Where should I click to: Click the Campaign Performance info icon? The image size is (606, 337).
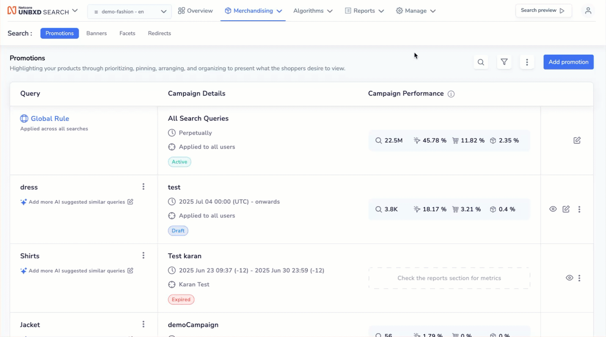pyautogui.click(x=451, y=94)
